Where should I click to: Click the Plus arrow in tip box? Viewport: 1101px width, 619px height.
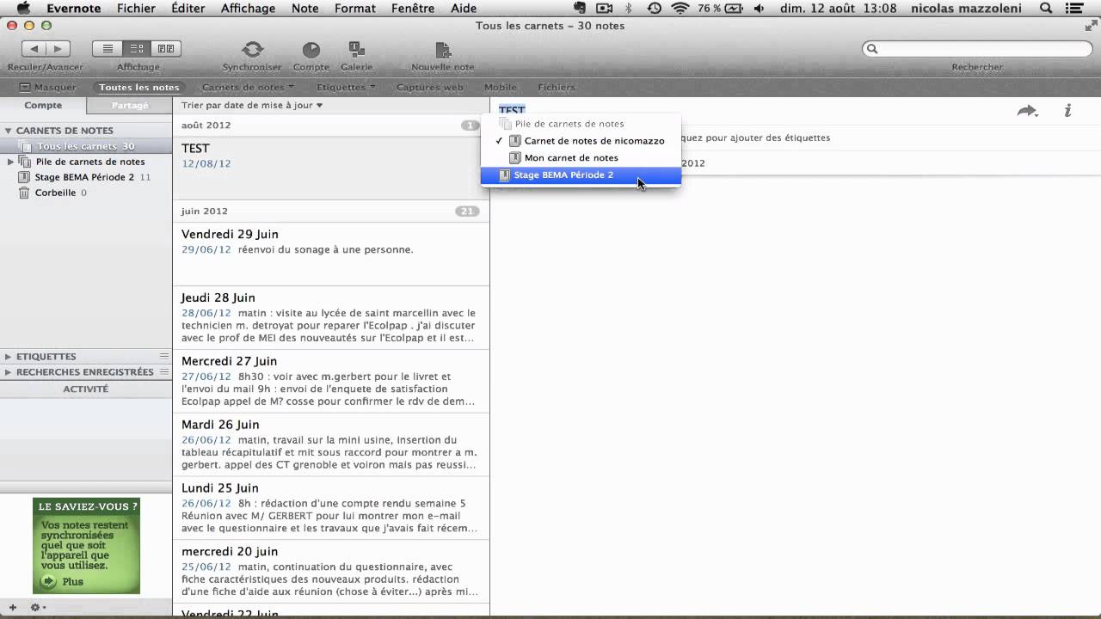pyautogui.click(x=49, y=581)
